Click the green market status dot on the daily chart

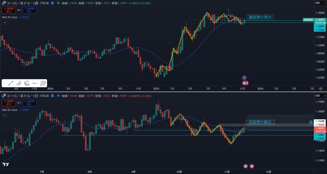point(57,96)
